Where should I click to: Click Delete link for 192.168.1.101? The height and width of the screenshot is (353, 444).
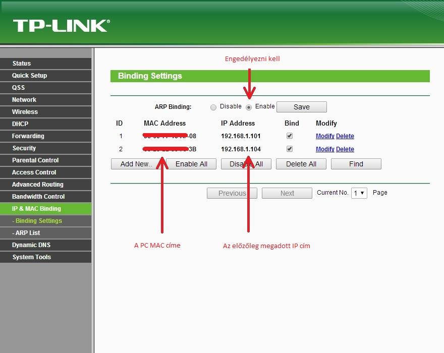click(x=345, y=136)
